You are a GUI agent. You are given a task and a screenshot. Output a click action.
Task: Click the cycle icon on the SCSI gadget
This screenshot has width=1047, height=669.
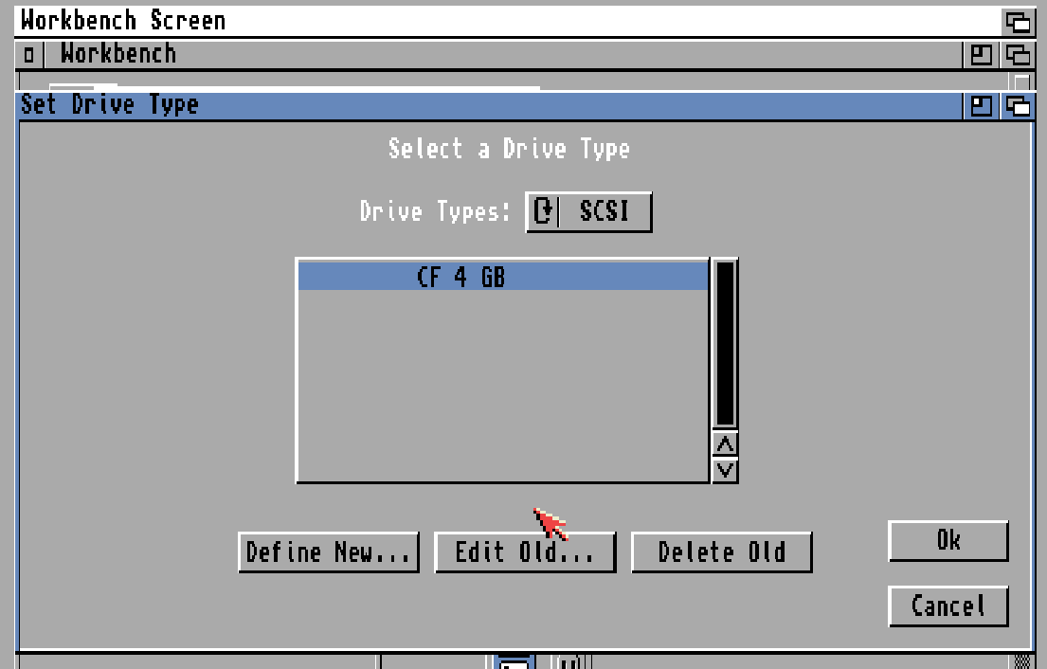tap(542, 210)
